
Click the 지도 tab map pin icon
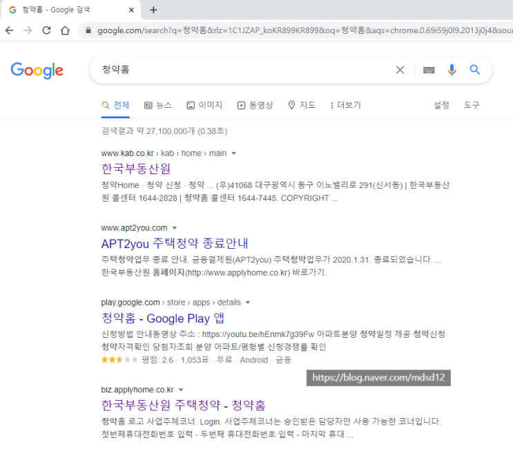point(291,105)
